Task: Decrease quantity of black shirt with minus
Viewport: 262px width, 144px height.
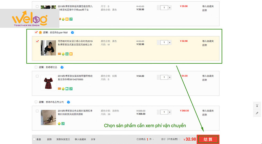Action: point(158,43)
